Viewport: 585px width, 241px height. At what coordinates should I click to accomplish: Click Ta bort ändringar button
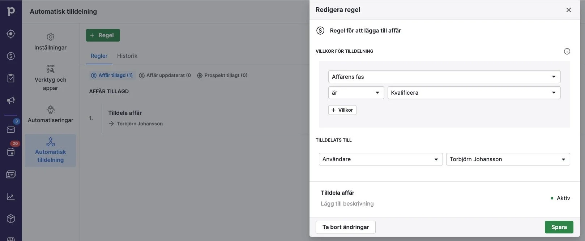(345, 227)
